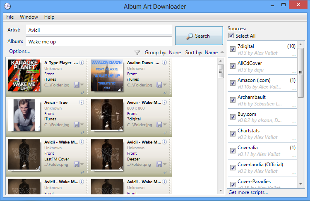Click the Search button
The image size is (310, 201).
point(199,36)
